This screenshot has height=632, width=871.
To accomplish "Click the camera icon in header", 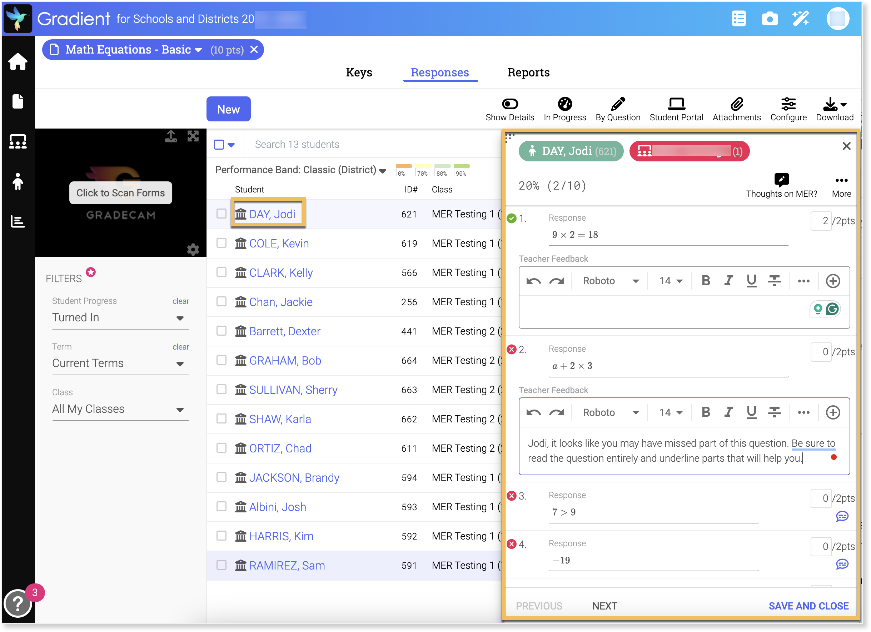I will (x=769, y=19).
